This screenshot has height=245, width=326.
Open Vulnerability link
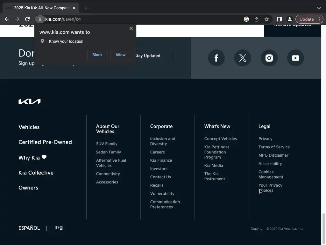[162, 194]
